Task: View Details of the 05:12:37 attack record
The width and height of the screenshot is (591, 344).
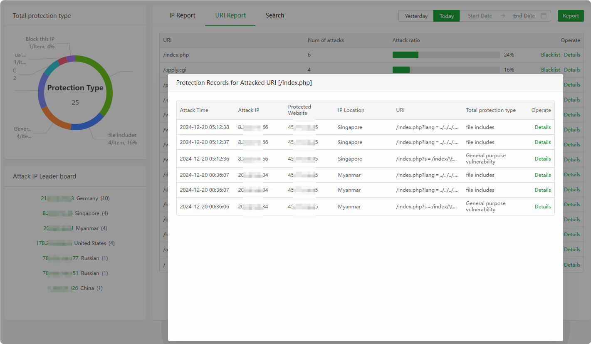Action: [x=542, y=142]
